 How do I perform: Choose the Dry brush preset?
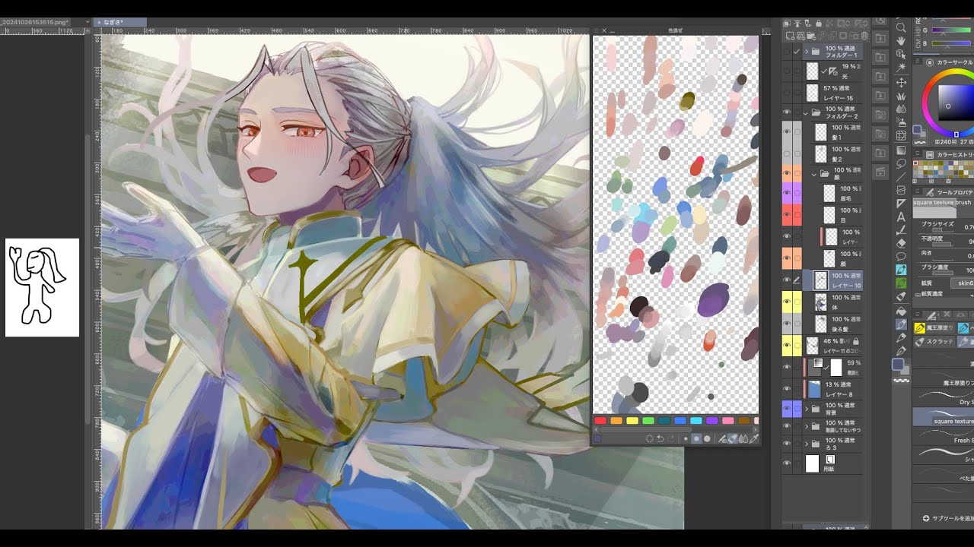(x=944, y=398)
